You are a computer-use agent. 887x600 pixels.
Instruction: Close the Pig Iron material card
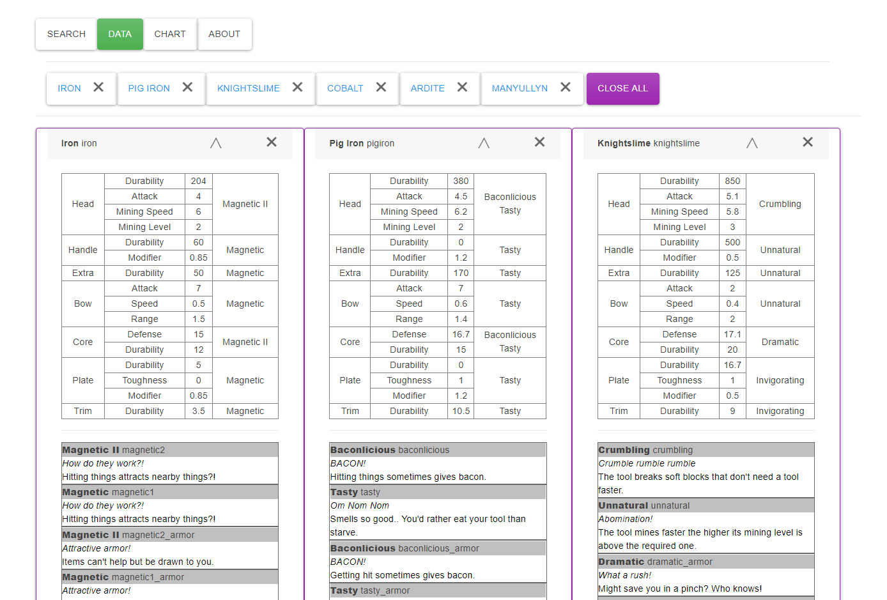[x=539, y=142]
